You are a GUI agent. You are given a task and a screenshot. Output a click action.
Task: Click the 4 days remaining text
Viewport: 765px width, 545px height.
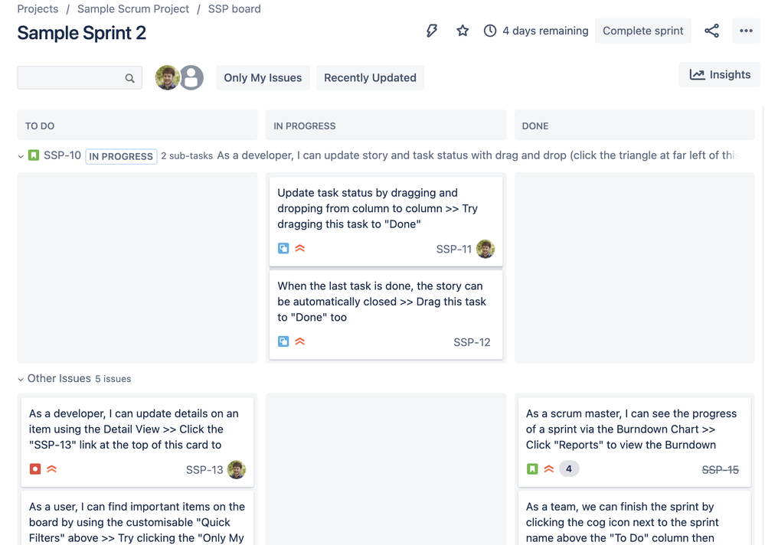pos(545,31)
